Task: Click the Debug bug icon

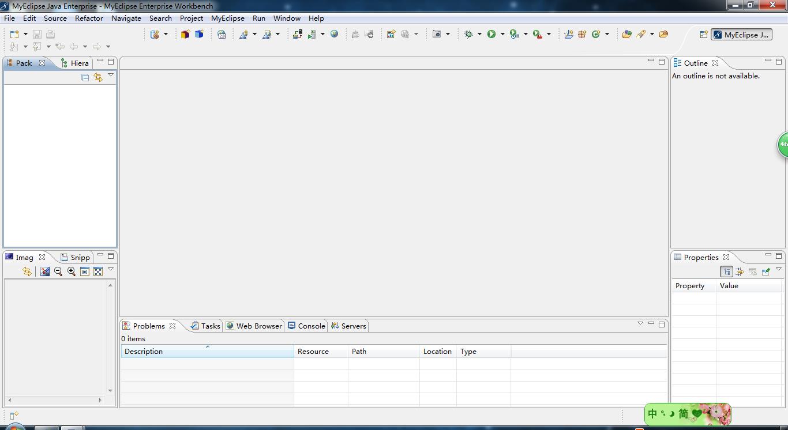Action: click(x=468, y=35)
